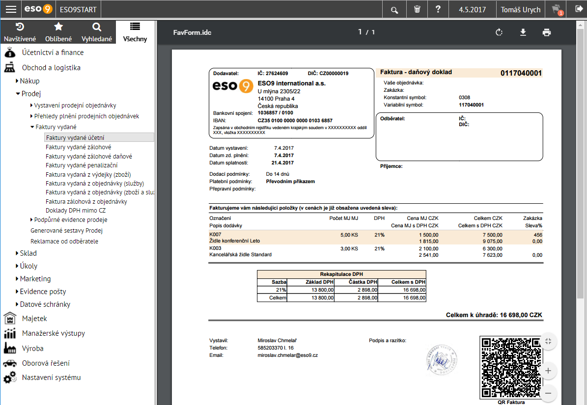Image resolution: width=587 pixels, height=405 pixels.
Task: Open help question mark icon
Action: 438,9
